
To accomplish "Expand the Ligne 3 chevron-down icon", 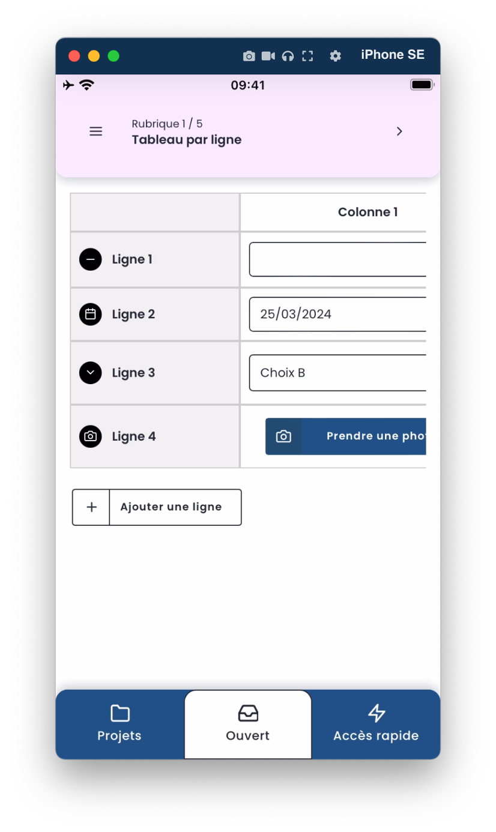I will pyautogui.click(x=91, y=373).
